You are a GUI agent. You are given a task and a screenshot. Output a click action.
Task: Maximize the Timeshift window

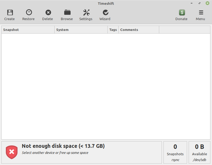point(199,3)
